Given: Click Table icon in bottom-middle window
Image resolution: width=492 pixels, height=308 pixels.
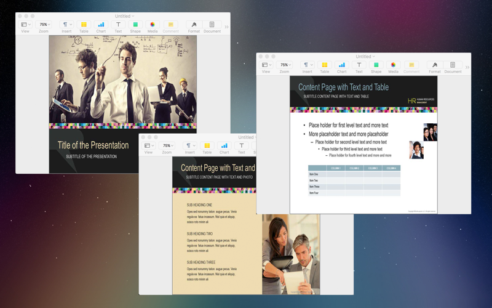Looking at the screenshot, I should tap(207, 145).
